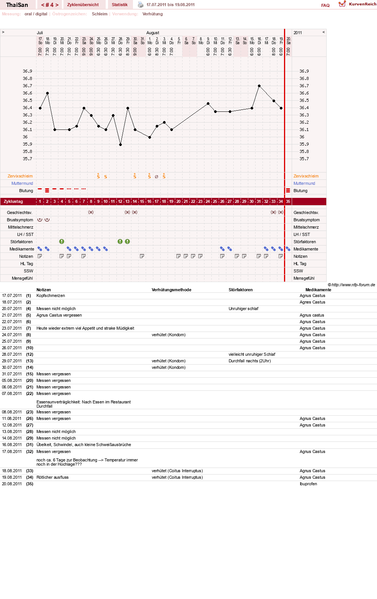
Task: Click the 'Kopfschmerzen' note text
Action: pos(51,295)
